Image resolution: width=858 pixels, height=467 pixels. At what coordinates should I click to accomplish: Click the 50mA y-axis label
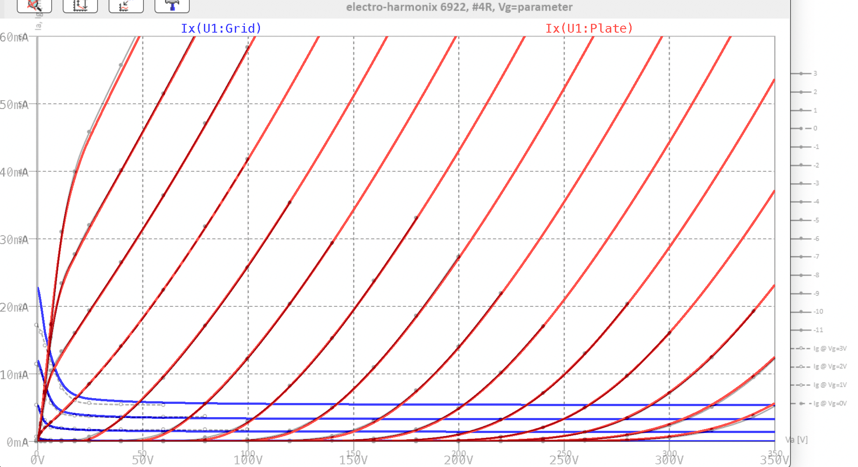click(x=14, y=105)
